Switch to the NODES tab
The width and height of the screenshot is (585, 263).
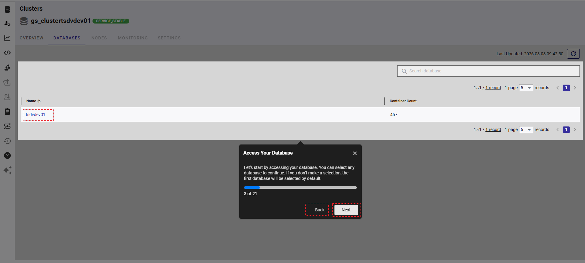click(x=99, y=38)
